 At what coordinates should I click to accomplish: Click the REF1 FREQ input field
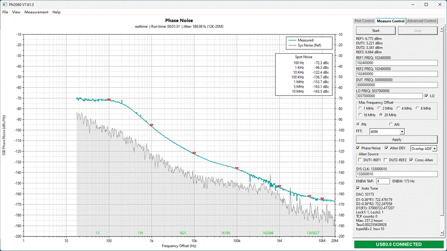[x=396, y=63]
